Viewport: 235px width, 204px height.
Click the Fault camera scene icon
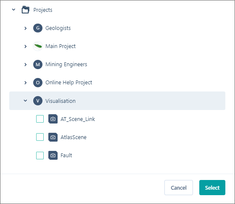tap(53, 156)
